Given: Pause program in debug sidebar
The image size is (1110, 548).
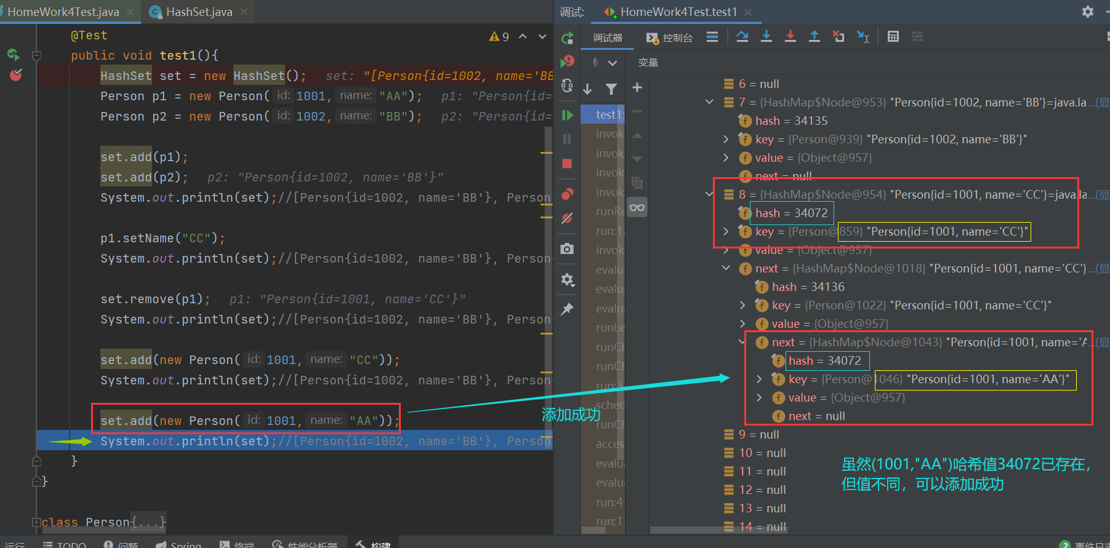Looking at the screenshot, I should pos(567,139).
